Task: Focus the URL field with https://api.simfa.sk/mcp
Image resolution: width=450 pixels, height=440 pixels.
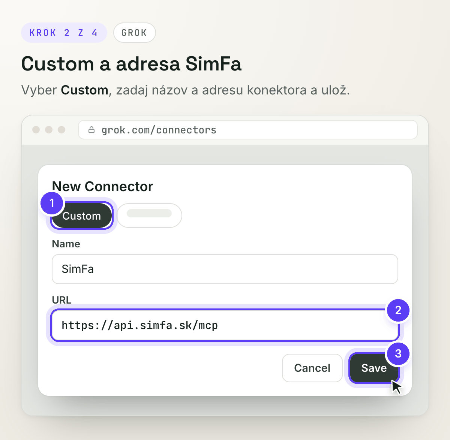Action: tap(225, 325)
